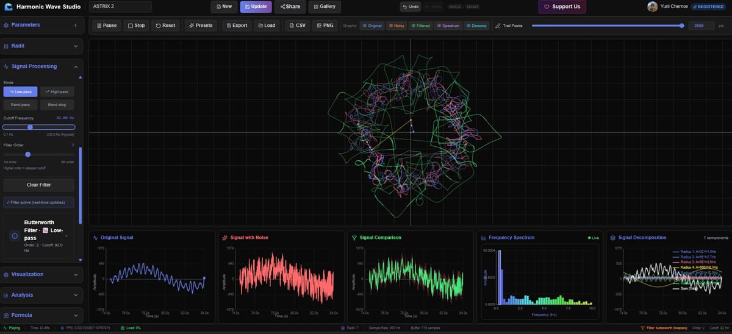Select the High-pass filter mode
The width and height of the screenshot is (732, 334).
[x=57, y=91]
